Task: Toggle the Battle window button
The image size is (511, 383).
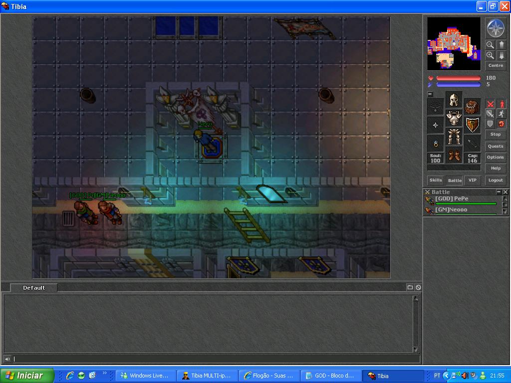Action: (455, 180)
